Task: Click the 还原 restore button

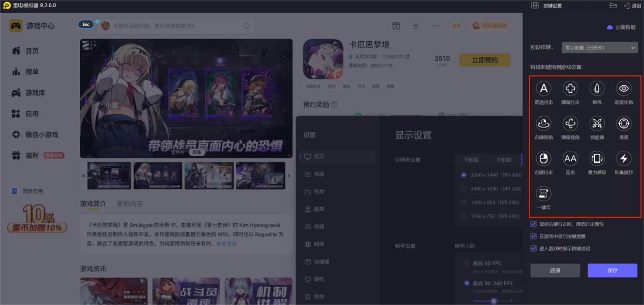Action: point(555,270)
